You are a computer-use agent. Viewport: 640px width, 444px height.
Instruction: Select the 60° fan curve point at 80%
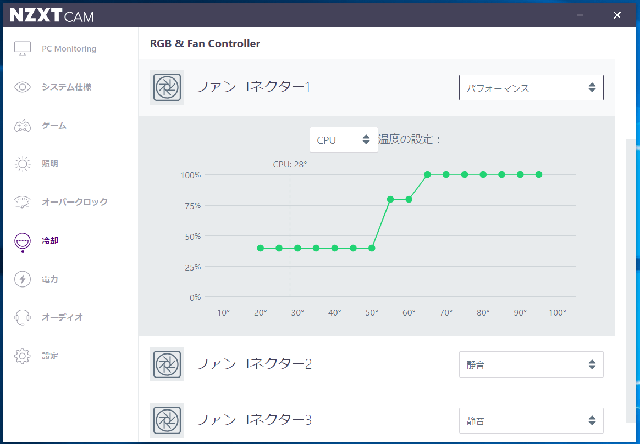pyautogui.click(x=409, y=199)
